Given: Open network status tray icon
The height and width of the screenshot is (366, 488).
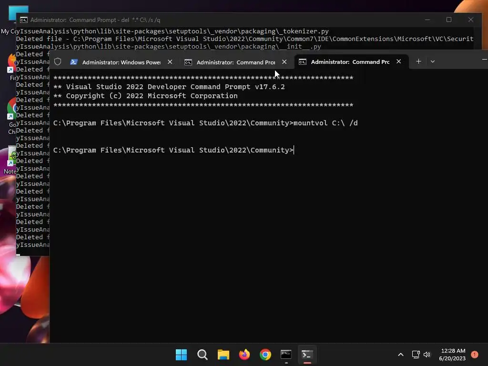Looking at the screenshot, I should [416, 355].
